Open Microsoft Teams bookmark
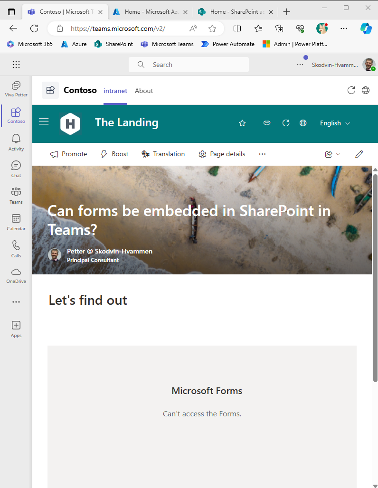Screen dimensions: 378x488 [167, 44]
